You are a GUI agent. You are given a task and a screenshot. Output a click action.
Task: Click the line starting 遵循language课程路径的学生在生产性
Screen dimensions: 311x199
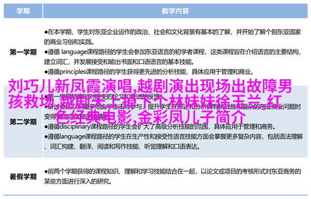[x=174, y=137]
